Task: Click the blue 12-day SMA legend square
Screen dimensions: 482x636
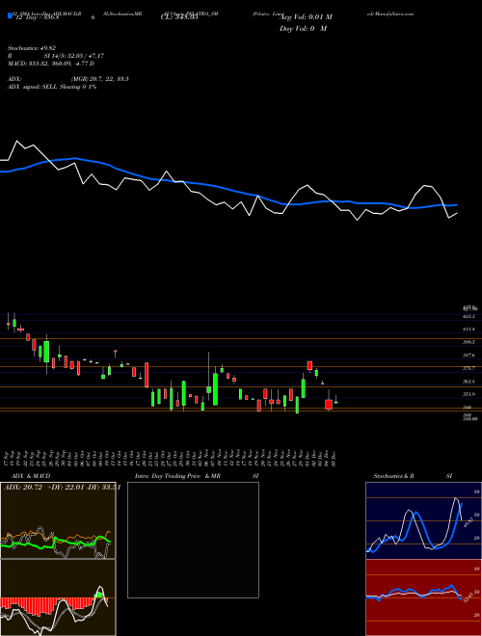Action: (10, 15)
